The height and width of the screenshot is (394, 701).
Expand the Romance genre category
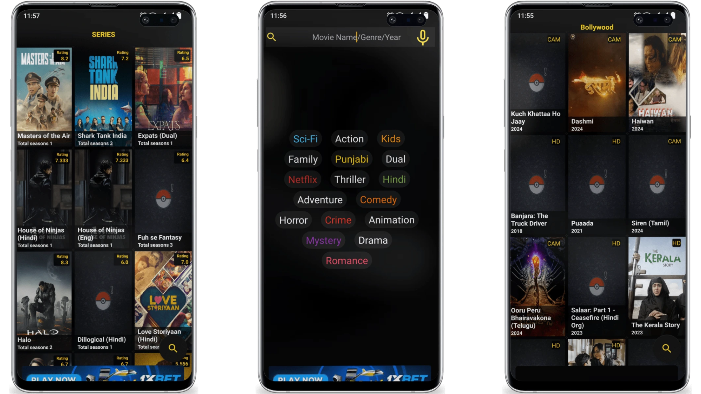point(347,260)
